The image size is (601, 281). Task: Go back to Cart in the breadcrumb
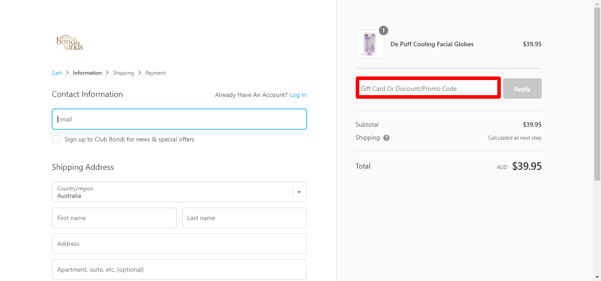[x=57, y=73]
